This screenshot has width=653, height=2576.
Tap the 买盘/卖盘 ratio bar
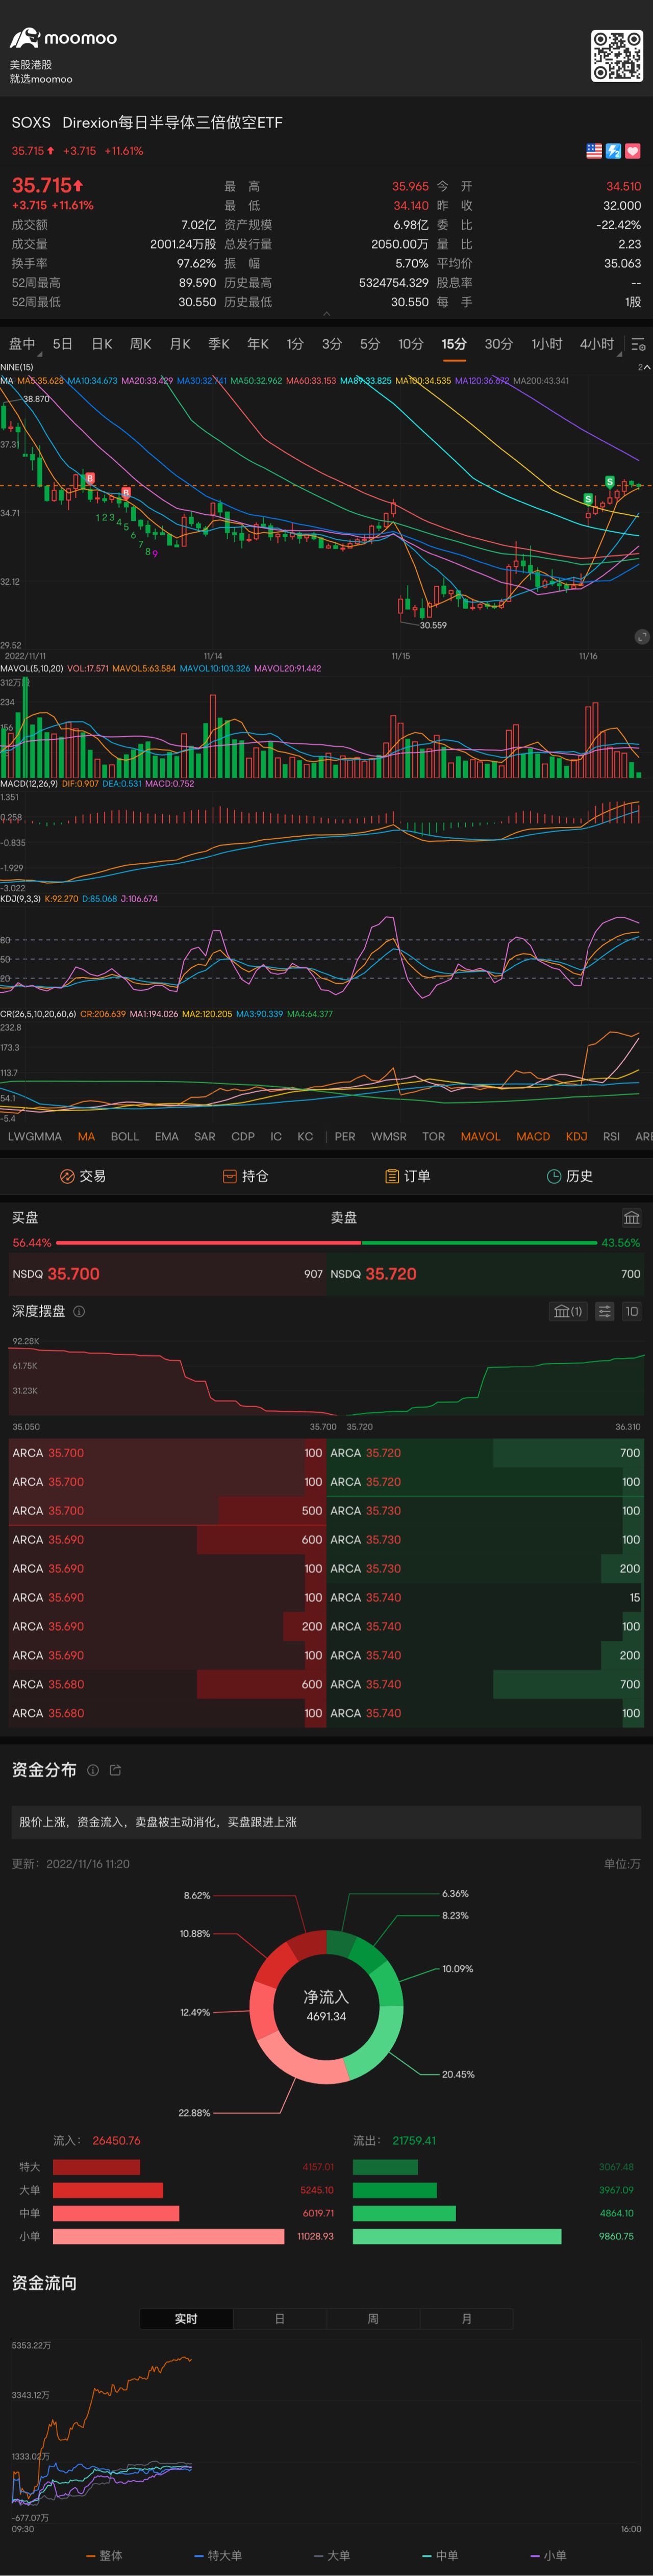coord(326,1243)
